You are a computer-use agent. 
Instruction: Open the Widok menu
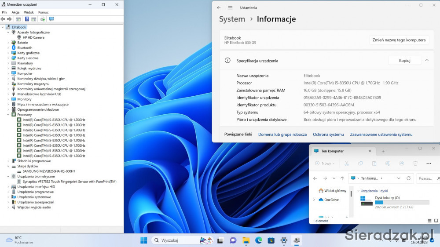point(29,12)
